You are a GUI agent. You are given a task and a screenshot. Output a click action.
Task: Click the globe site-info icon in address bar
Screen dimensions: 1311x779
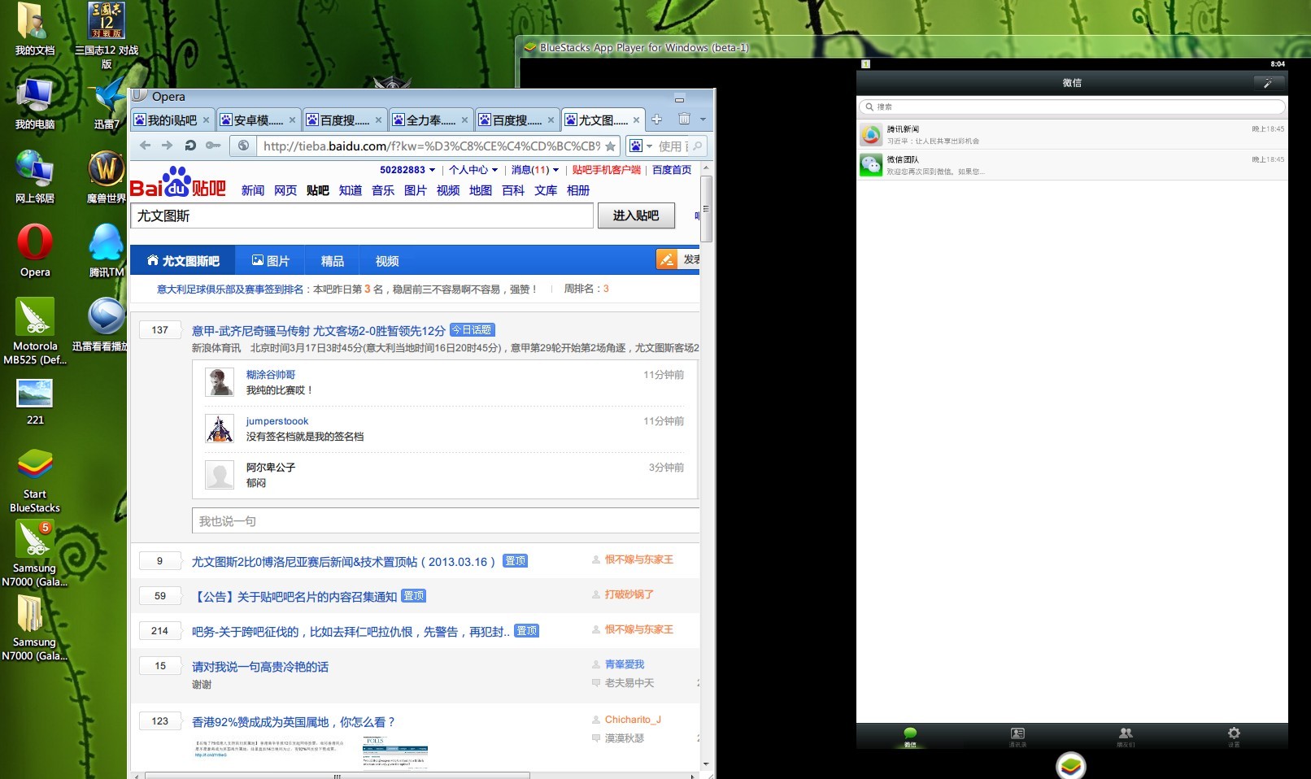coord(243,146)
